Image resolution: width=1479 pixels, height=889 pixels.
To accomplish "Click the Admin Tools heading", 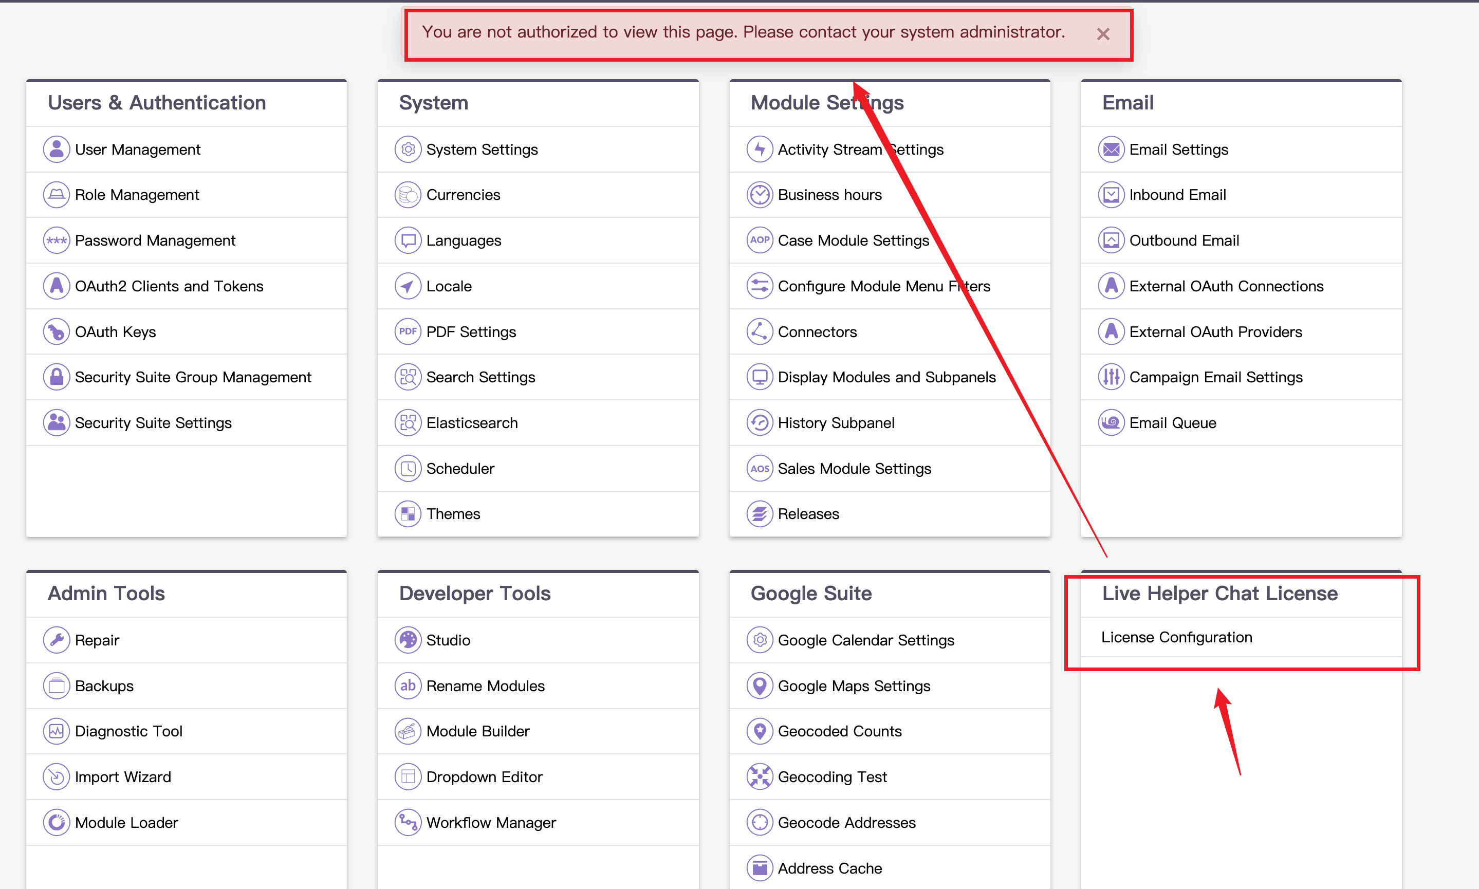I will [106, 593].
